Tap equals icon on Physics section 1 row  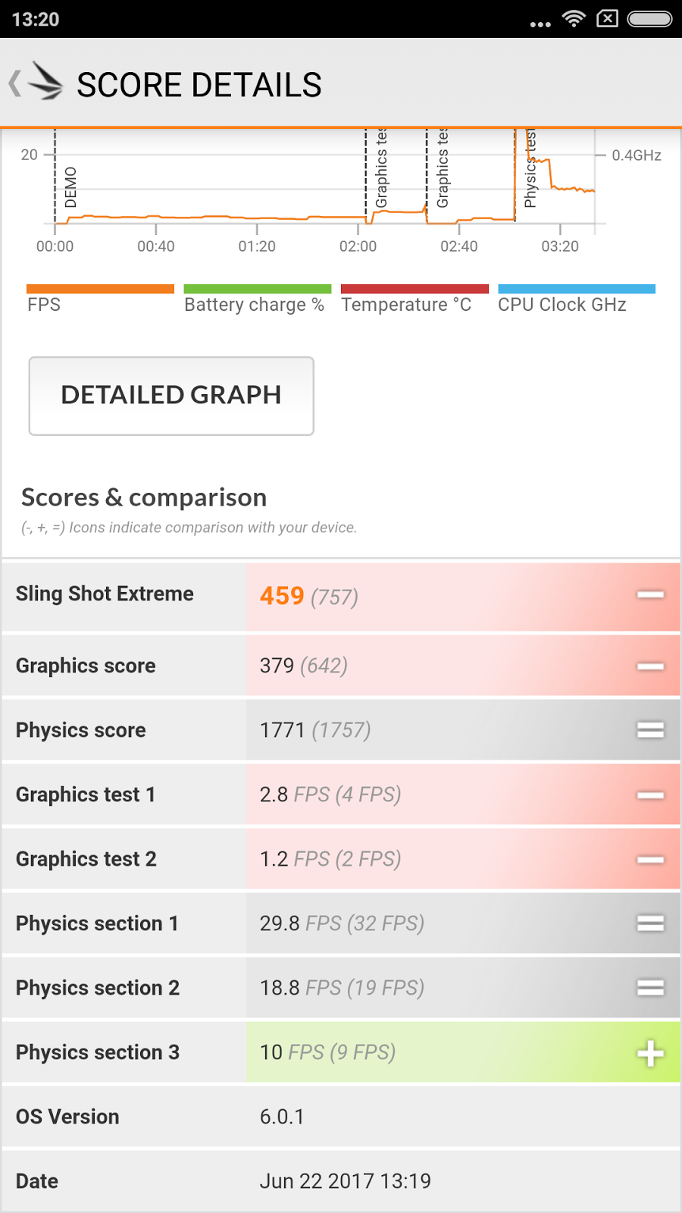[x=650, y=923]
